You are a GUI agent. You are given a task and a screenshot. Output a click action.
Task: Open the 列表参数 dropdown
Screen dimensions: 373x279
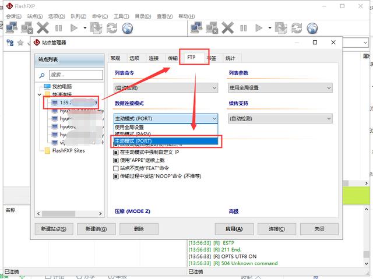pyautogui.click(x=280, y=88)
